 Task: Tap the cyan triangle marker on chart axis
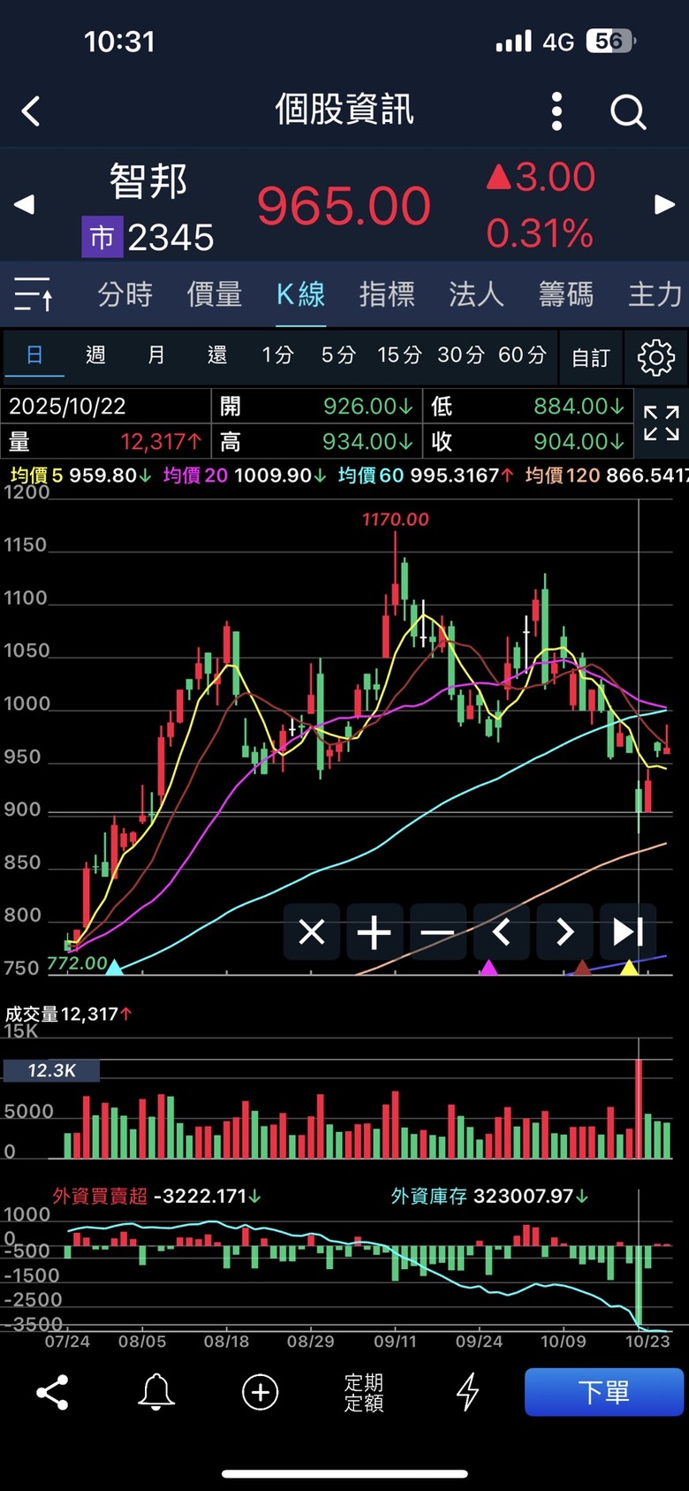click(114, 968)
